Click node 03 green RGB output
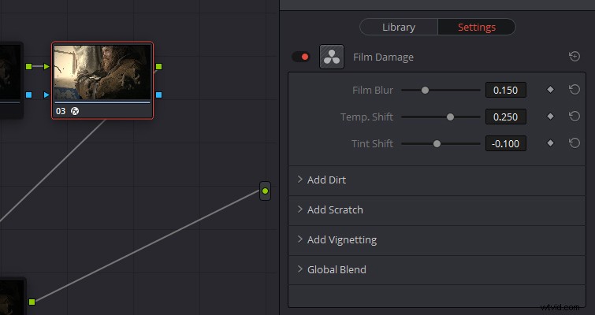 click(158, 67)
